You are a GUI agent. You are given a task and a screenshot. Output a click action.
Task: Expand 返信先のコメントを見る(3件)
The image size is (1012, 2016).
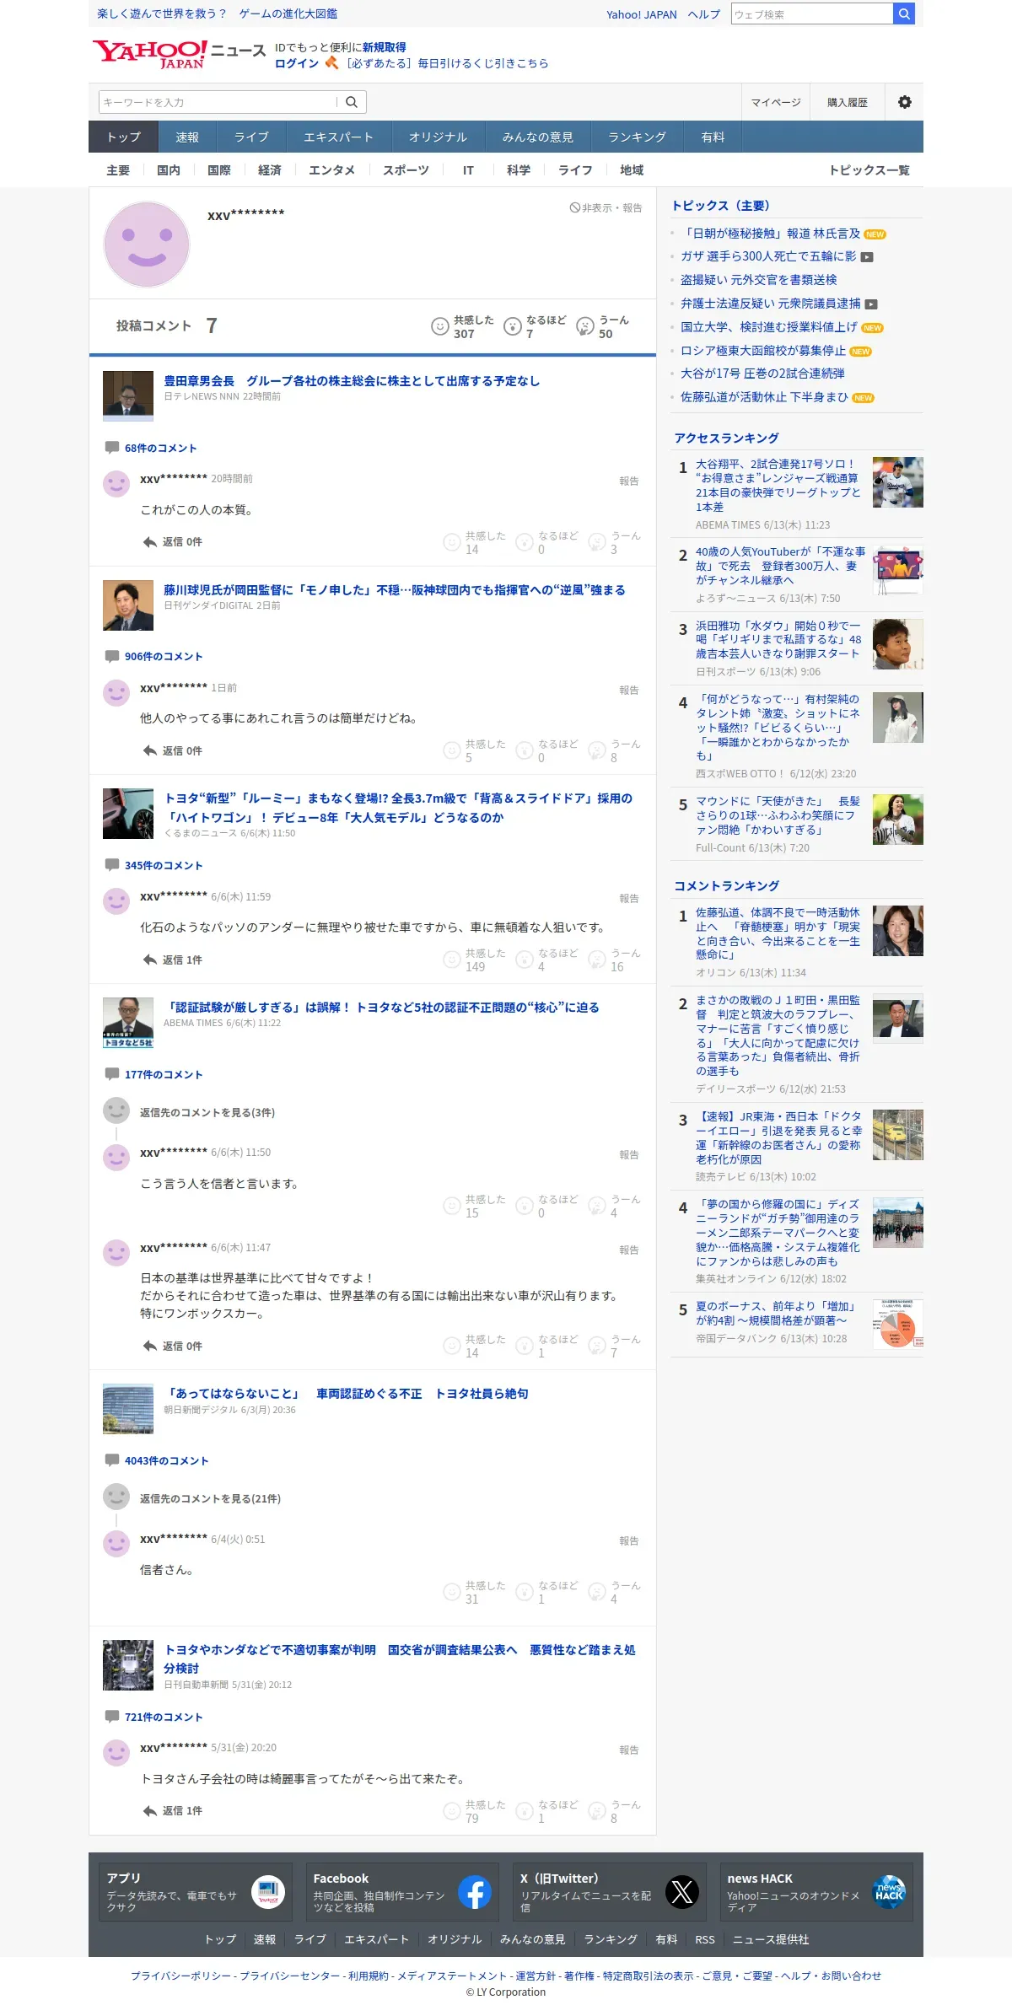[x=207, y=1112]
